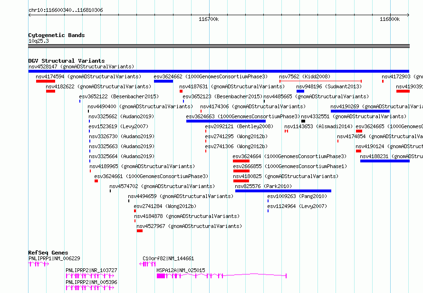Click the esv3624662 1000Genomes label
Screen dimensions: 423x293
[x=211, y=76]
